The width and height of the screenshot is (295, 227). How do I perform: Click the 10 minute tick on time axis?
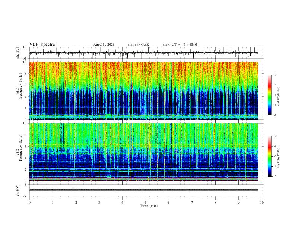262,203
